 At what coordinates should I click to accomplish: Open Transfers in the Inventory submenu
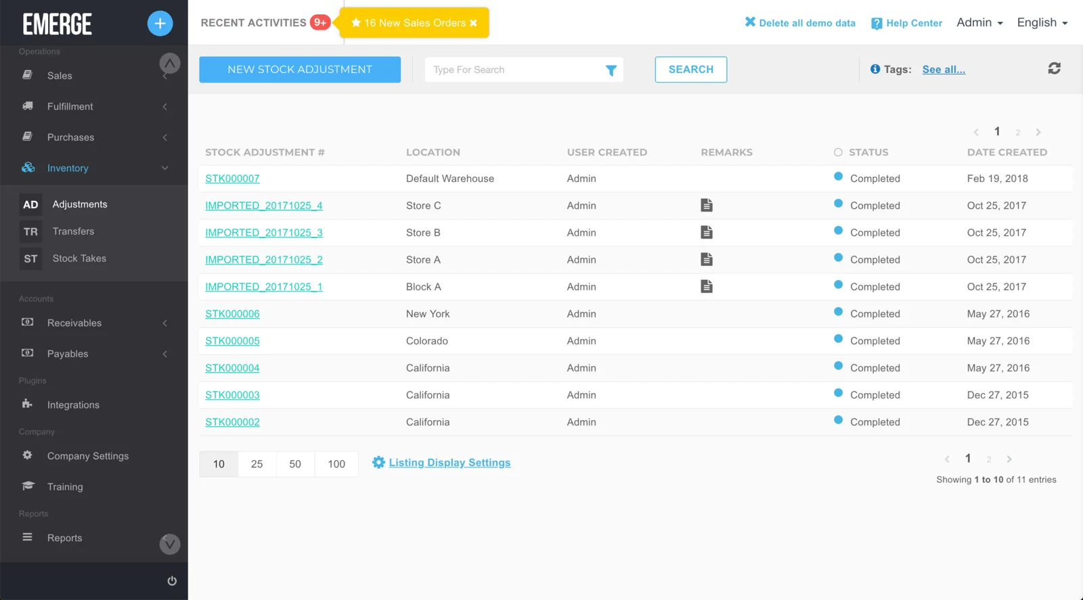(x=73, y=231)
